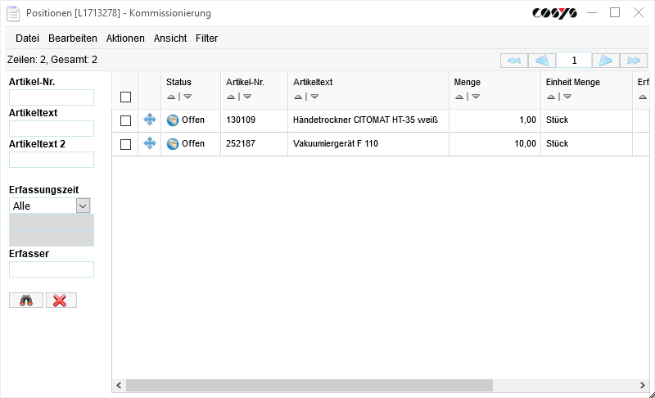Open the Aktionen menu
The image size is (655, 398).
[125, 38]
